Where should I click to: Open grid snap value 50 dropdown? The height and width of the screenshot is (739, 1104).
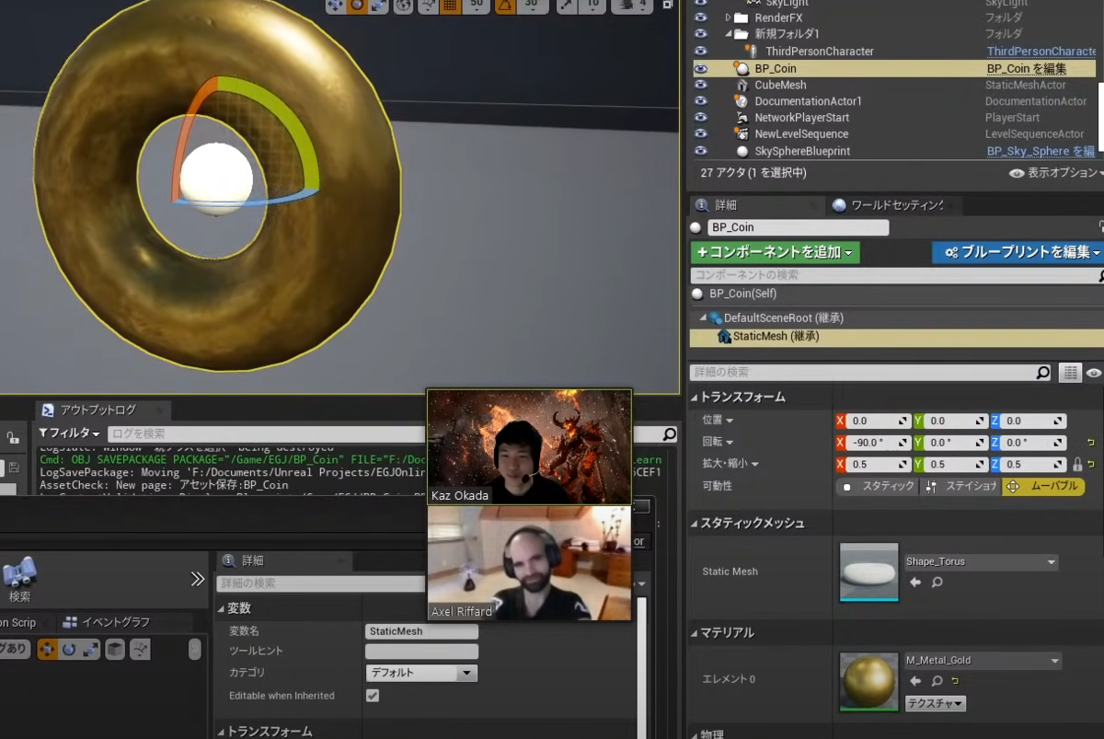(475, 6)
